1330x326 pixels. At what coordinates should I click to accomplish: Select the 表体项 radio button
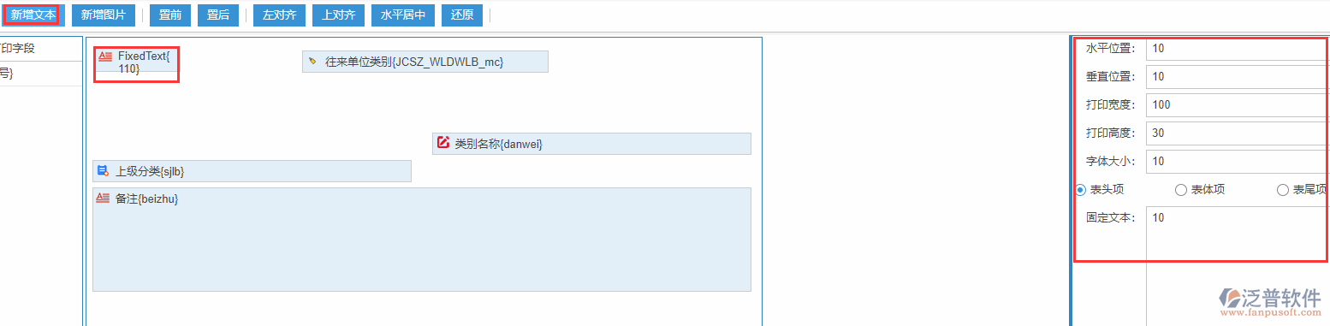(x=1181, y=190)
